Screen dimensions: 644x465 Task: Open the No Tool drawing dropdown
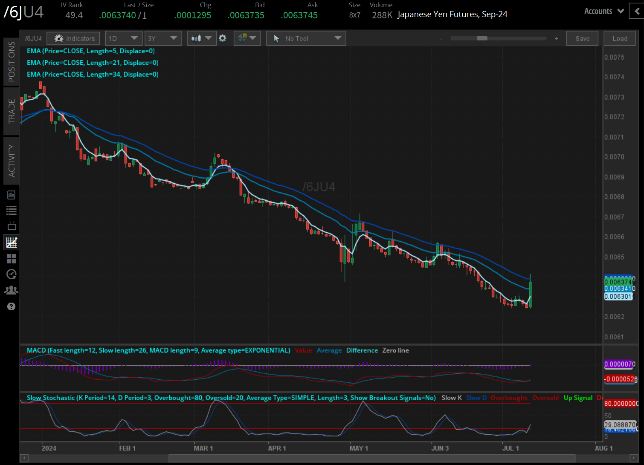point(306,38)
